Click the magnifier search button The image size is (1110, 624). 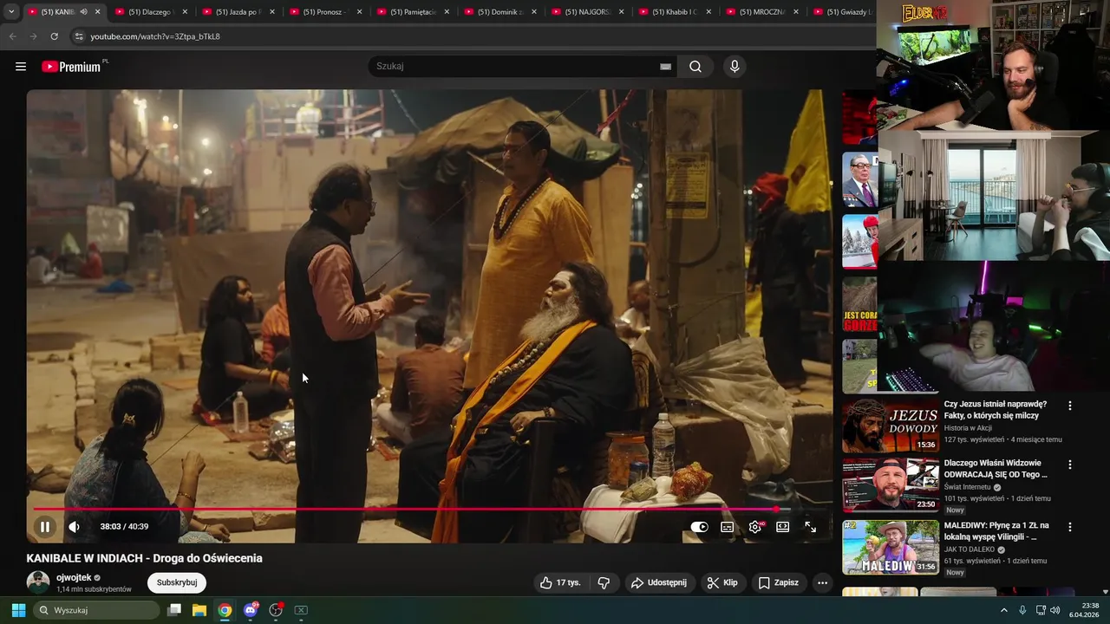(x=695, y=67)
